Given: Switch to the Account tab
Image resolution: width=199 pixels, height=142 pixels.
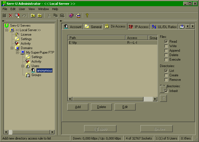Looking at the screenshot, I should tap(73, 27).
